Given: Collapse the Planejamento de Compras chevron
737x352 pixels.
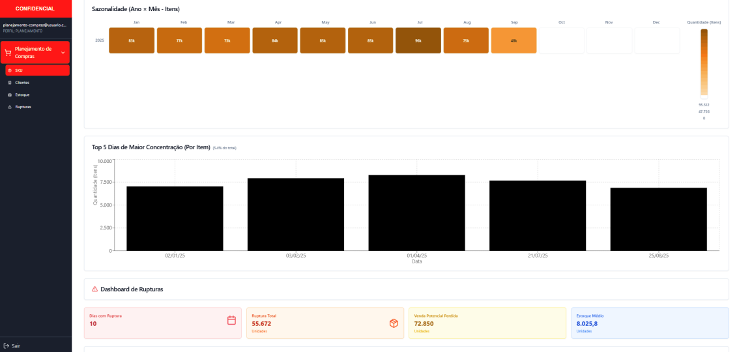Looking at the screenshot, I should 63,53.
